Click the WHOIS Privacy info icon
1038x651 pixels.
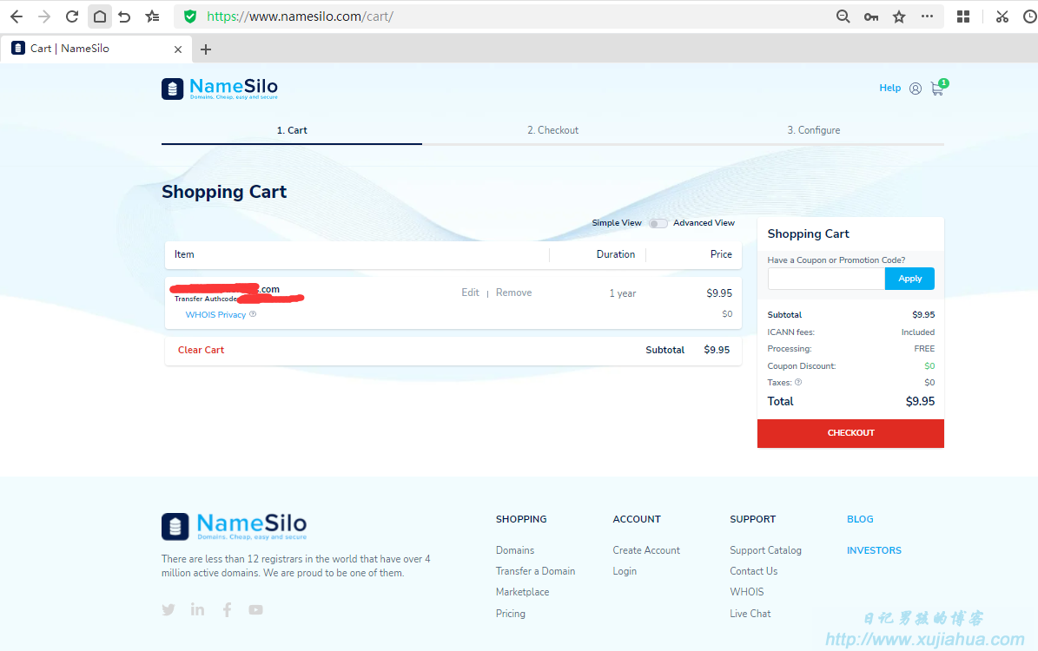tap(253, 314)
